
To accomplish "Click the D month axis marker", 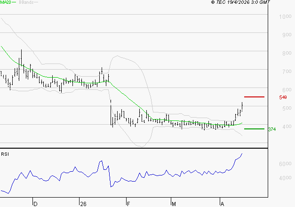I will click(x=35, y=204).
